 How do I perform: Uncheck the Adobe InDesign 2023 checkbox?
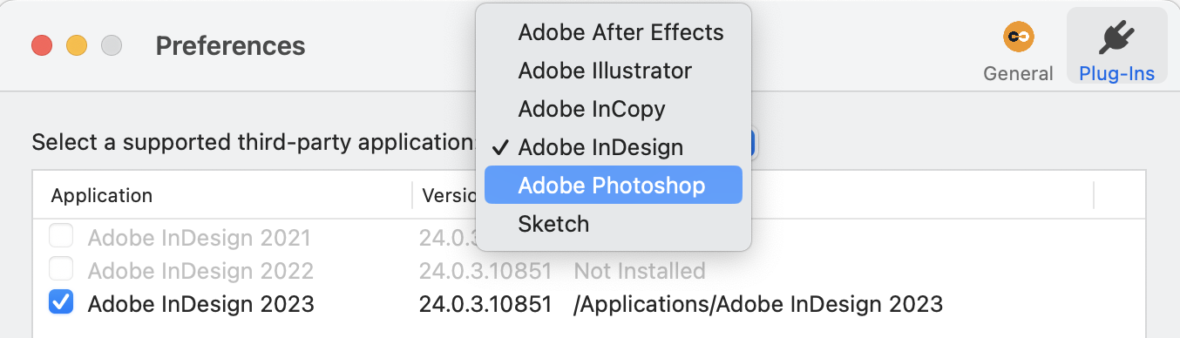61,303
